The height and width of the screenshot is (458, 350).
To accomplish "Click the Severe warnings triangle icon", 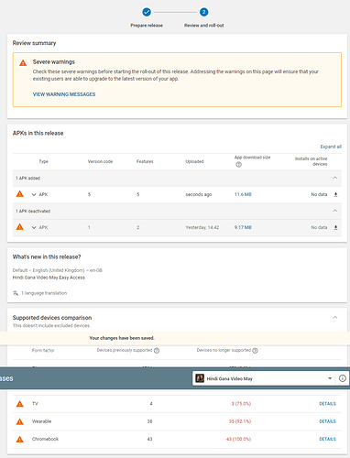I will pos(23,63).
